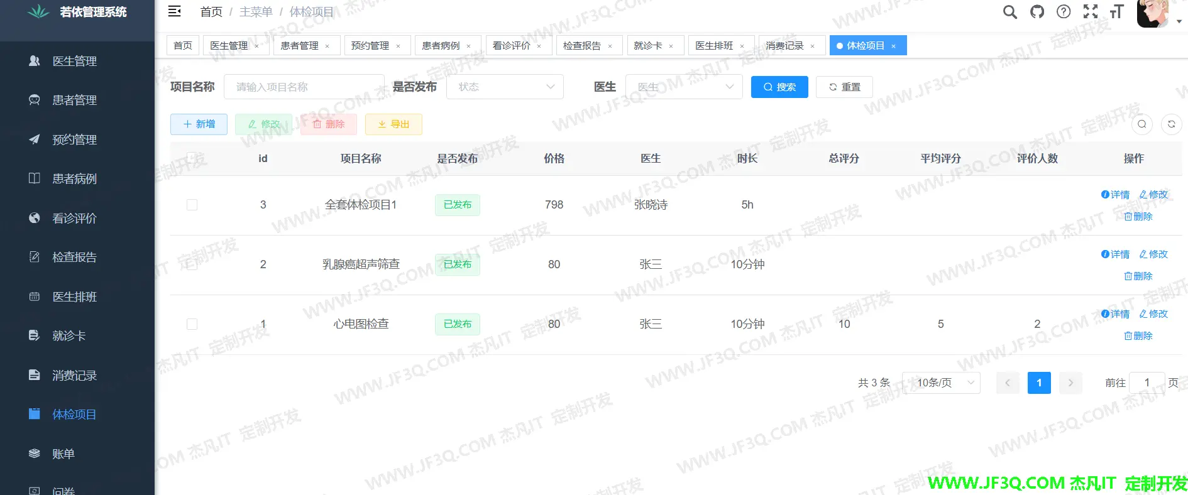Open 医生排班 in the sidebar menu
Screen dimensions: 1188x495
pyautogui.click(x=74, y=296)
